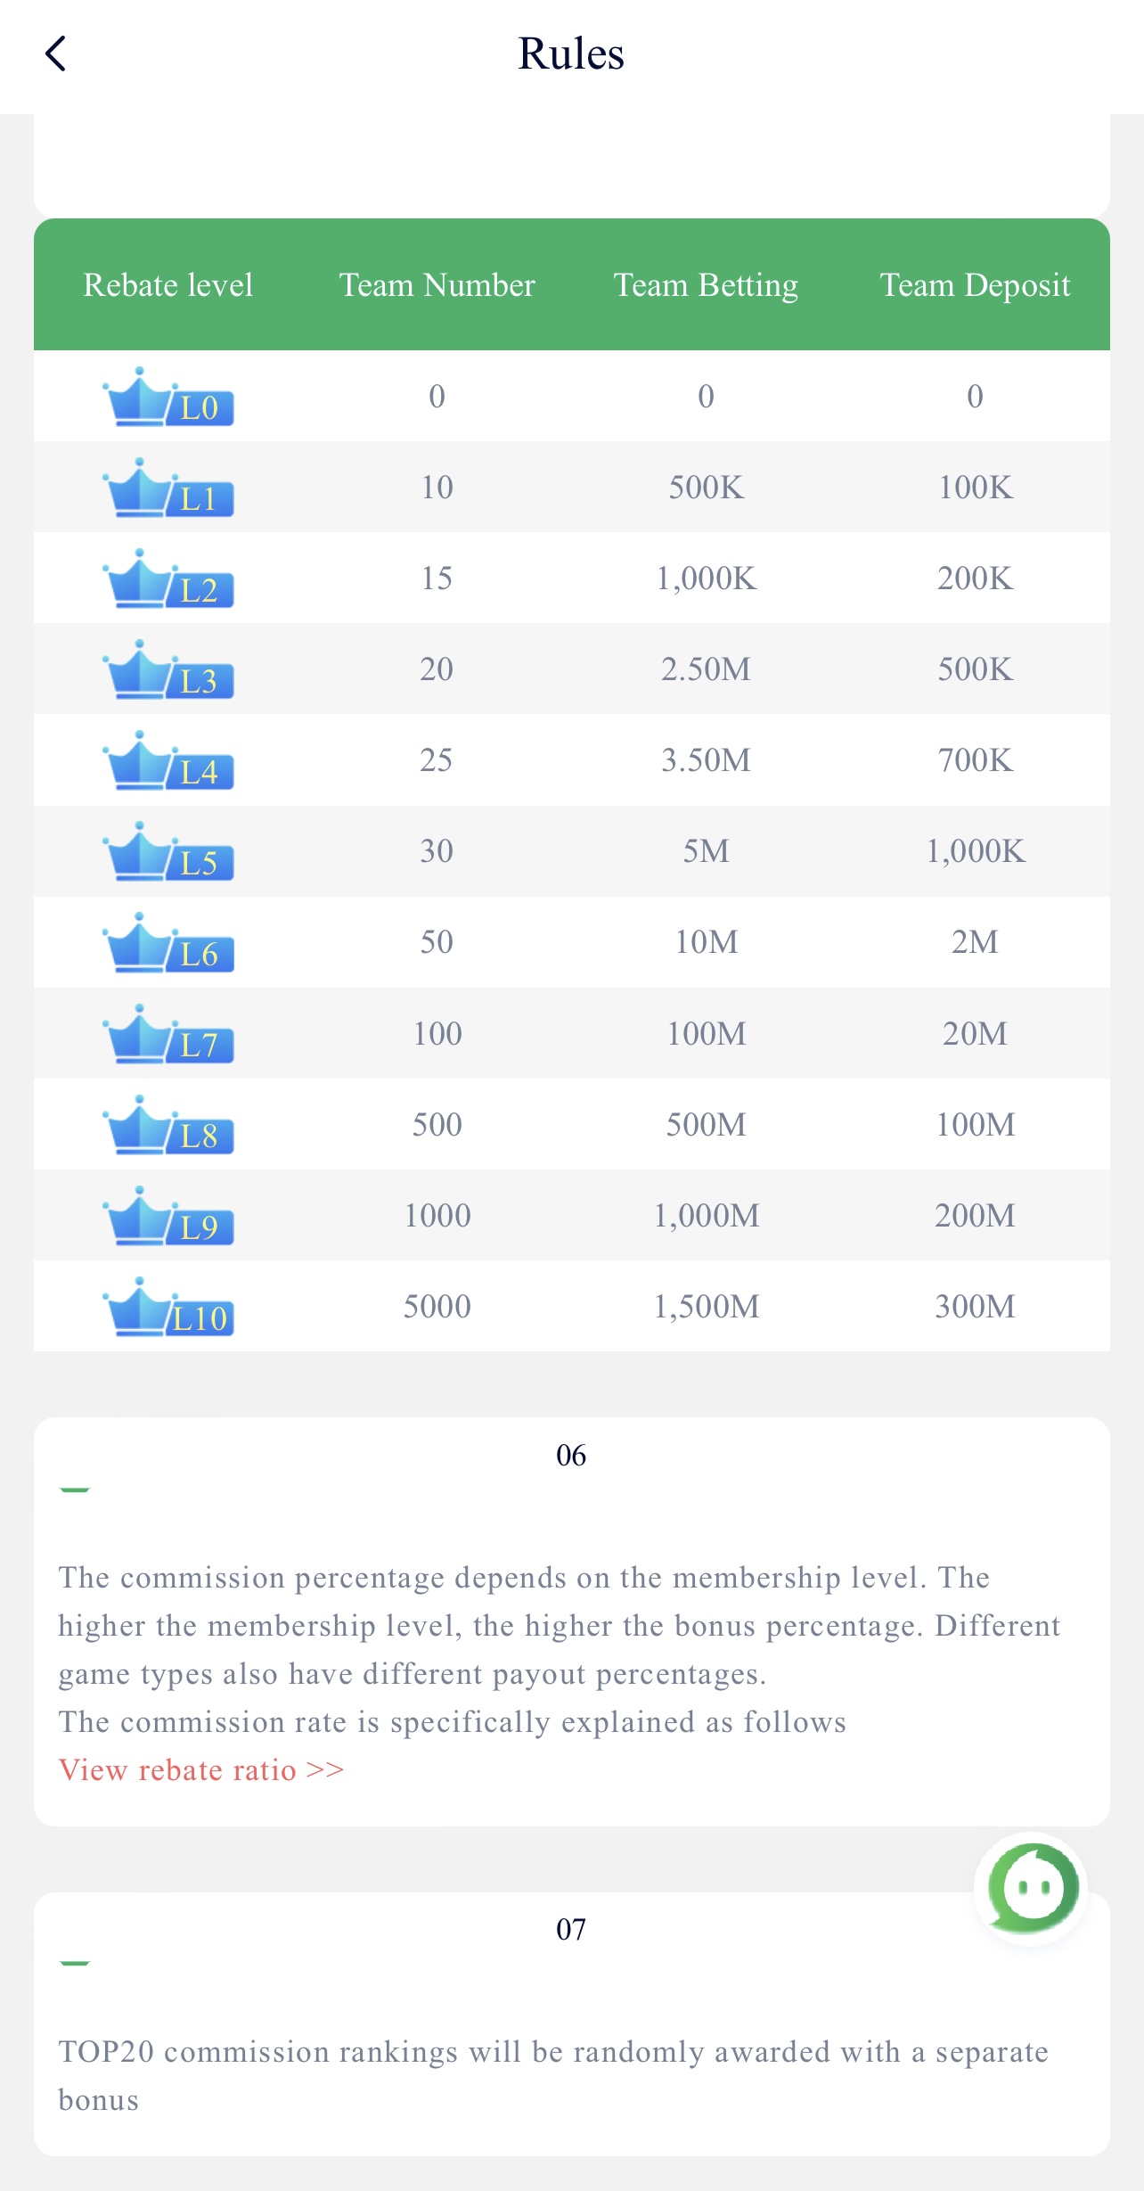Click the 1,500M team betting value

click(707, 1307)
